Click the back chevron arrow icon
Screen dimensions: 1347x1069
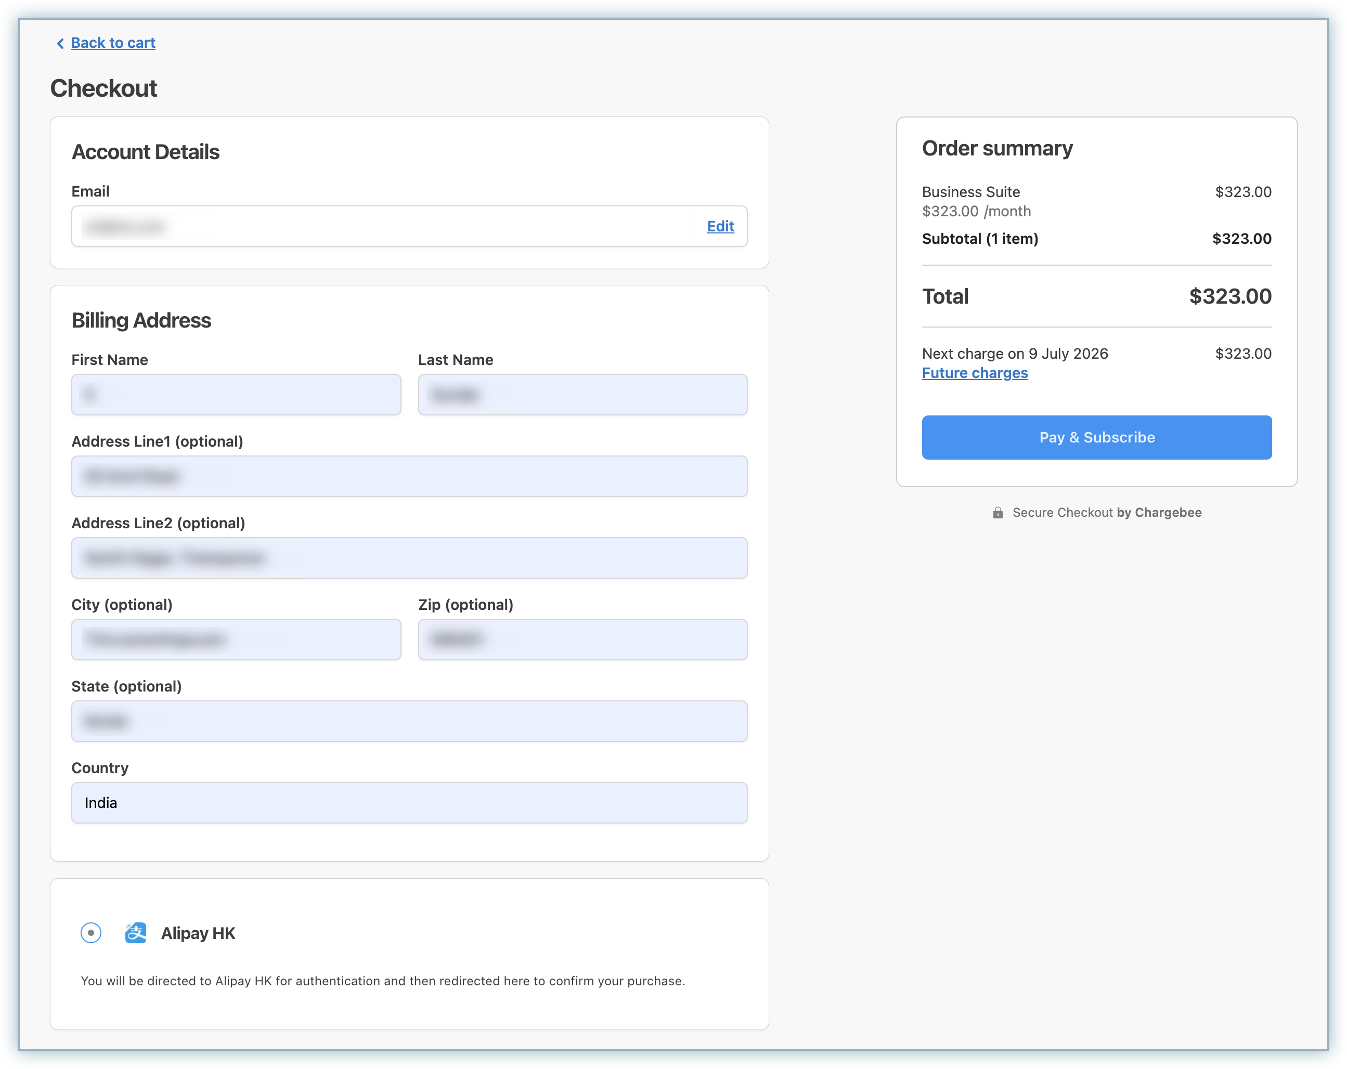pyautogui.click(x=60, y=43)
